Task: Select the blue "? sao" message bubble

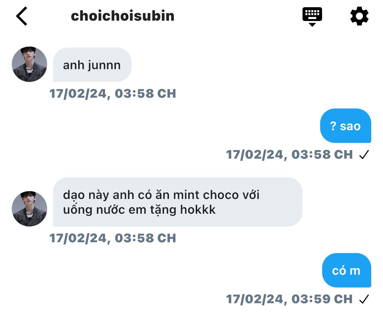Action: (x=345, y=126)
